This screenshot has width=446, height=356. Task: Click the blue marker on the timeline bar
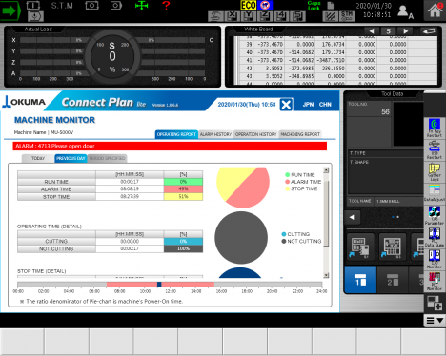click(x=159, y=285)
